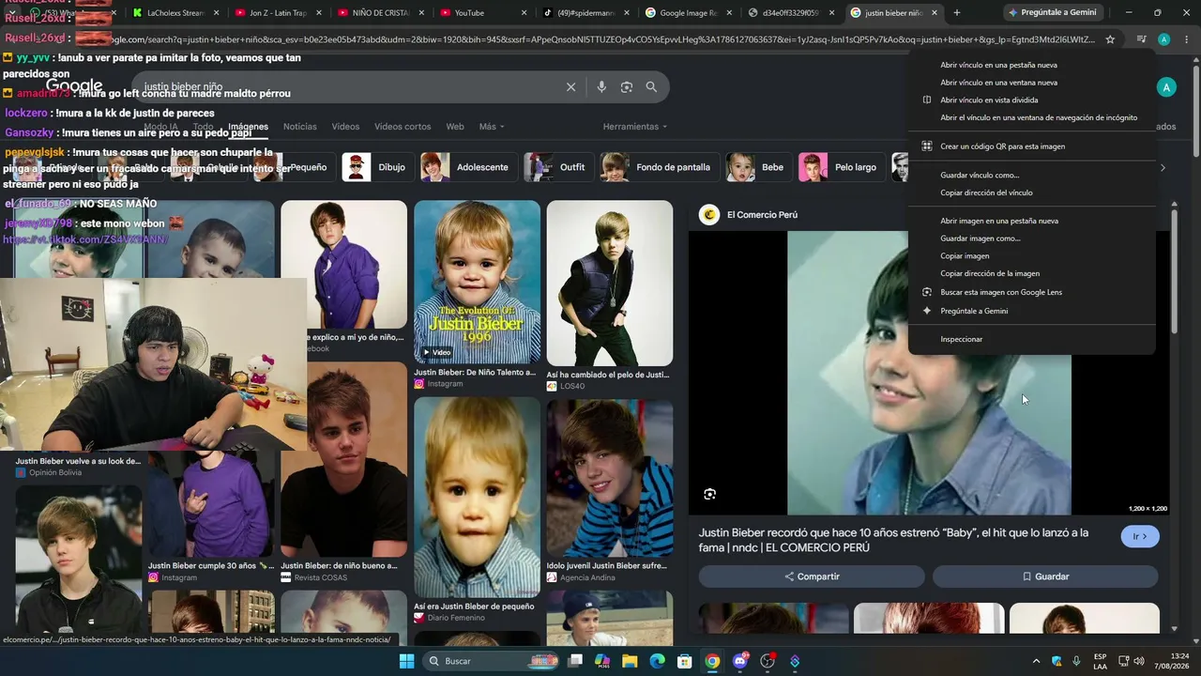Screen dimensions: 1201x676
Task: Choose 'Crear un código QR para esta imagen'
Action: [1032, 146]
